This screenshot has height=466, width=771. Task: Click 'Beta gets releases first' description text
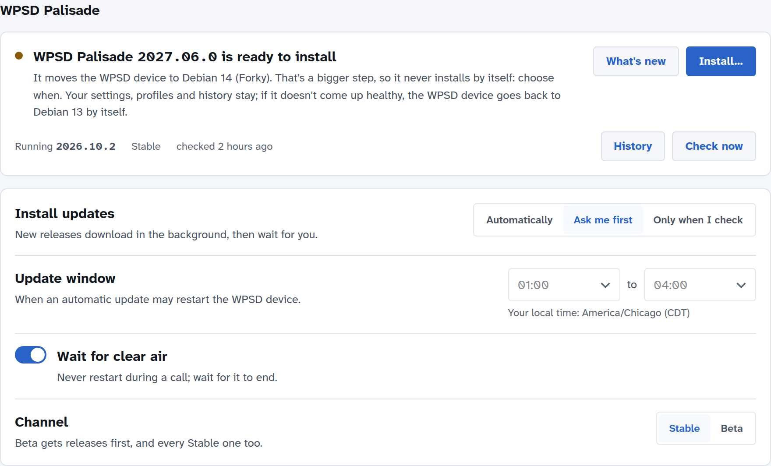coord(139,443)
